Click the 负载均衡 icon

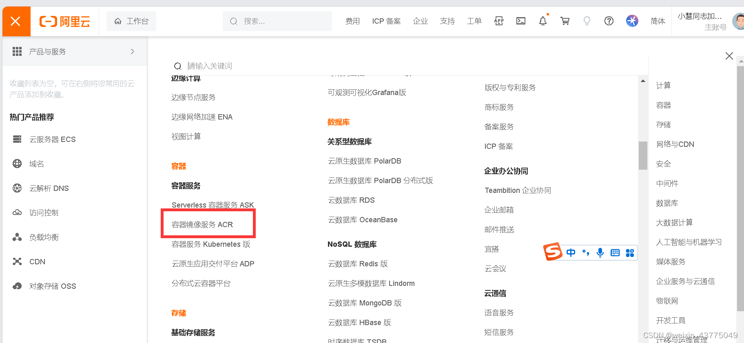pyautogui.click(x=17, y=237)
